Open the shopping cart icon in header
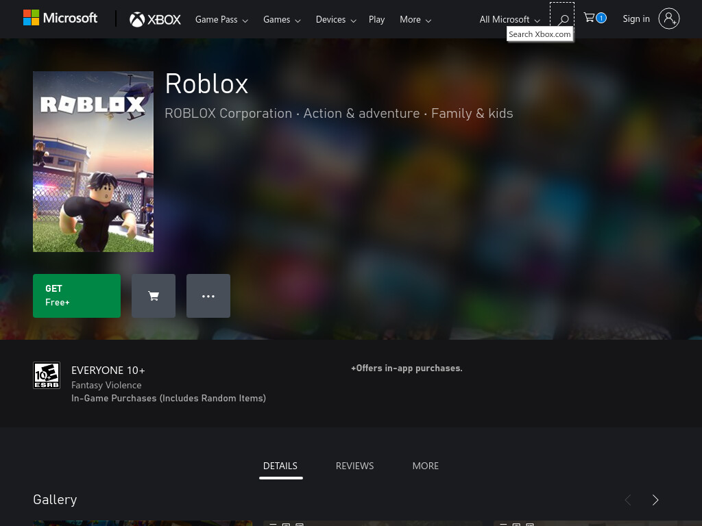Screen dimensions: 702x526 (x=595, y=18)
